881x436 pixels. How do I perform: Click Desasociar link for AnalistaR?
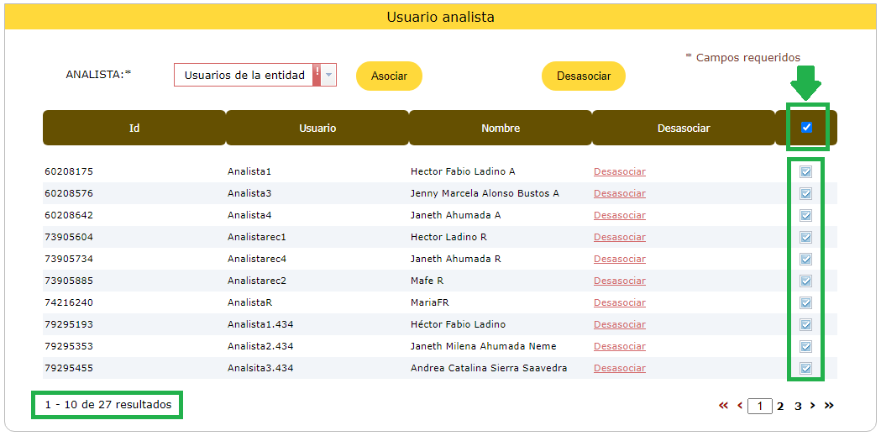619,302
